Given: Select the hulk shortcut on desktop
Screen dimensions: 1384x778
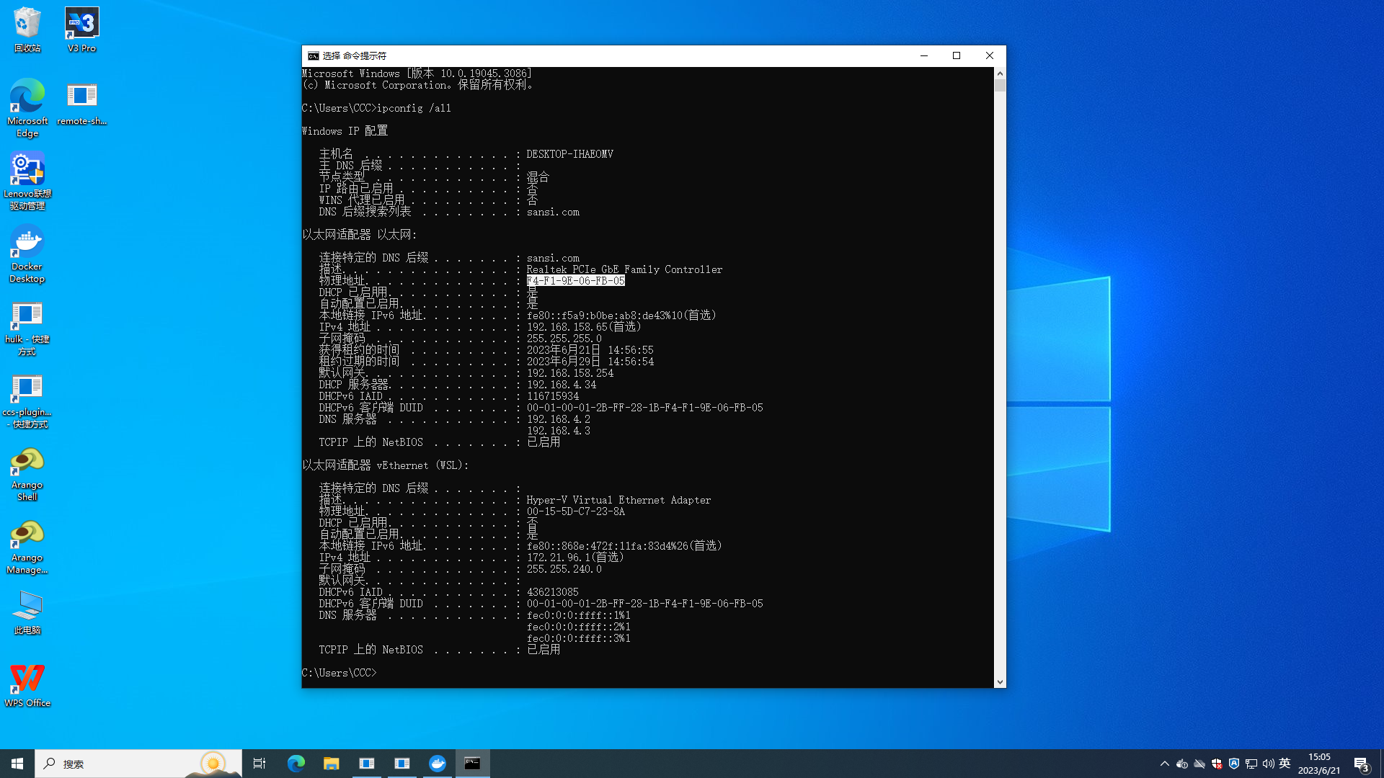Looking at the screenshot, I should point(27,328).
